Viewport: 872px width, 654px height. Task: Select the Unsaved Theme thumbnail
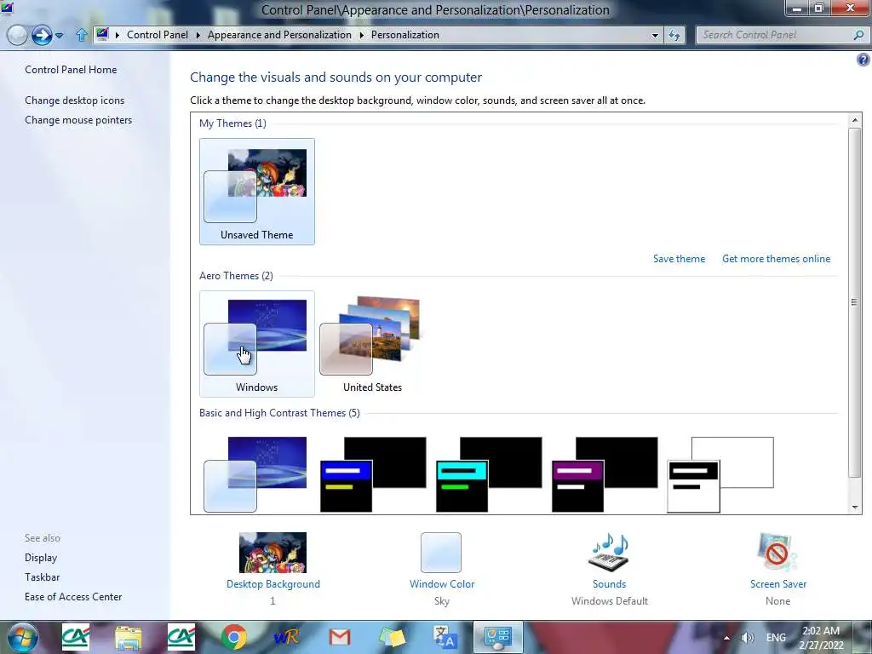click(x=257, y=192)
